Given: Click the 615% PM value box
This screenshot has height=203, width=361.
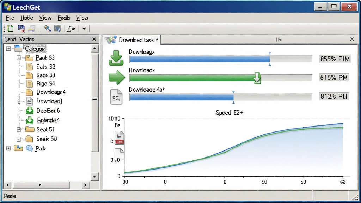Looking at the screenshot, I should coord(334,78).
